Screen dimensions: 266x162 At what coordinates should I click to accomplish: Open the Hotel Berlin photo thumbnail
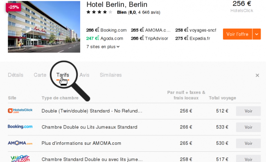point(44,27)
